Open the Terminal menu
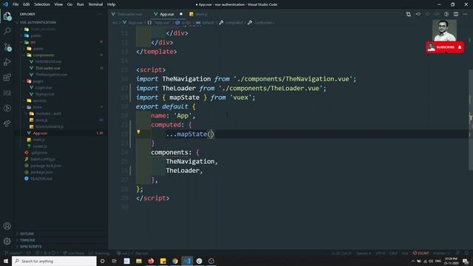 pyautogui.click(x=95, y=4)
